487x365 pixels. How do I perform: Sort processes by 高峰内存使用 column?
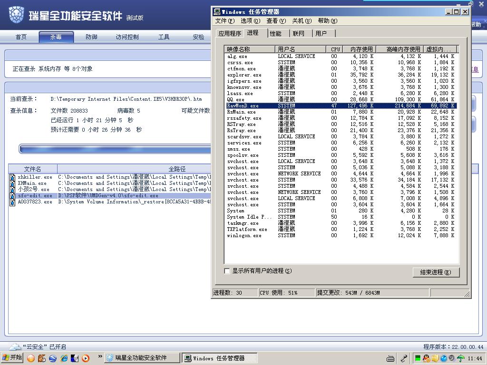point(400,49)
